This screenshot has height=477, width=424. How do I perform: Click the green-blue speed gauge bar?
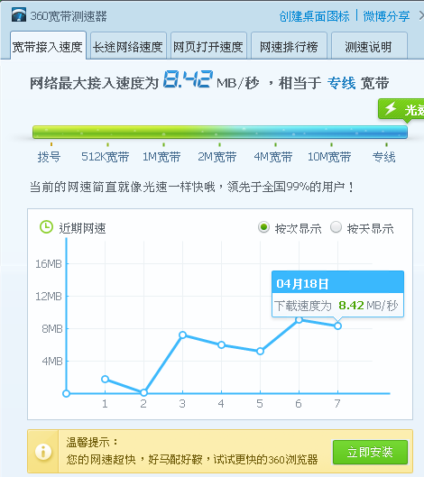pyautogui.click(x=220, y=132)
